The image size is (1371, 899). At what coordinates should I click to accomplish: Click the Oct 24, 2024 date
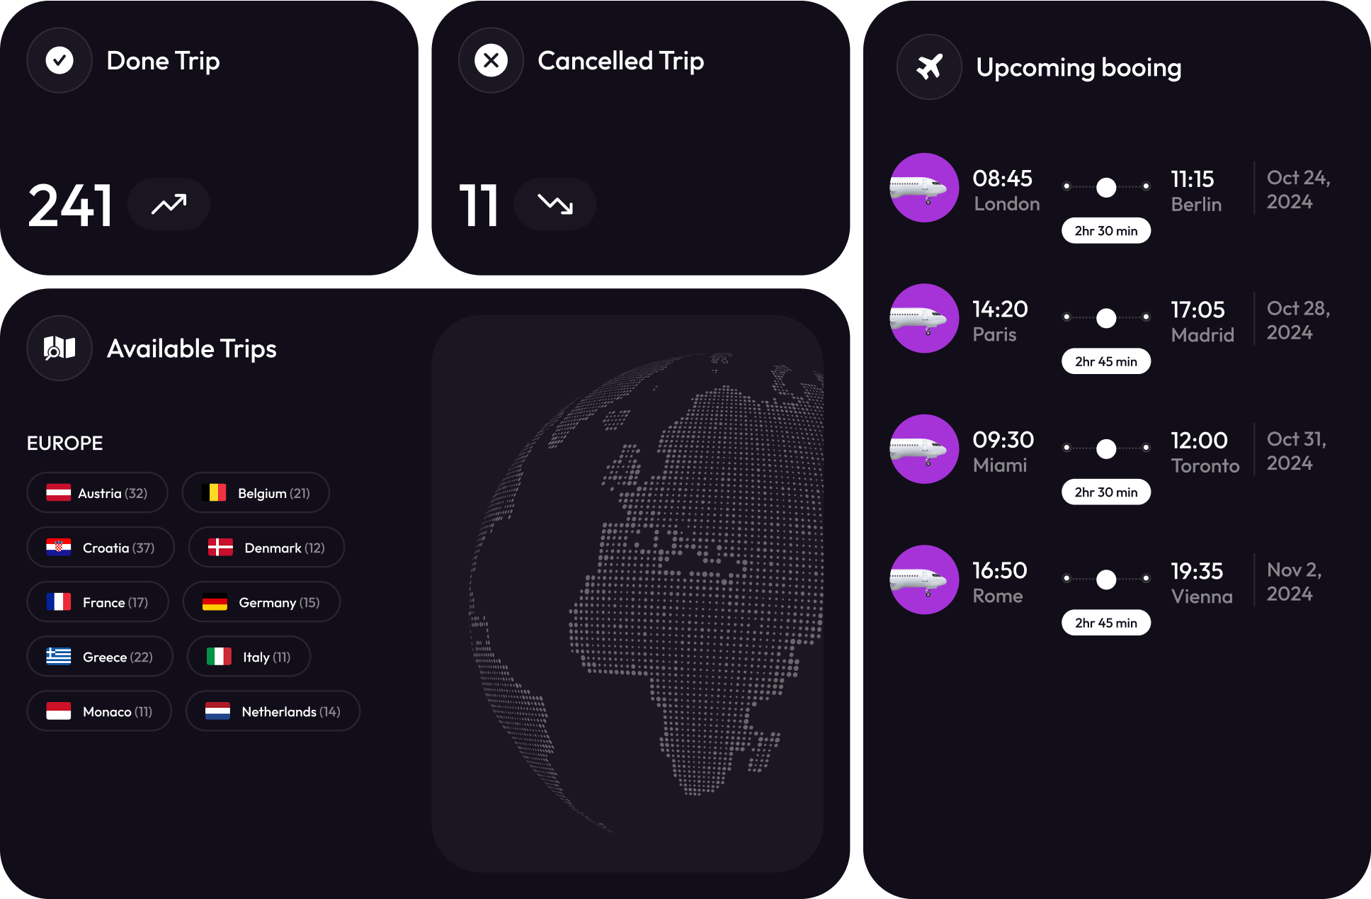(1298, 189)
